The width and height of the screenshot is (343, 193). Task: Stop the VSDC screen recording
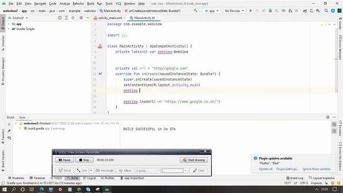[84, 160]
